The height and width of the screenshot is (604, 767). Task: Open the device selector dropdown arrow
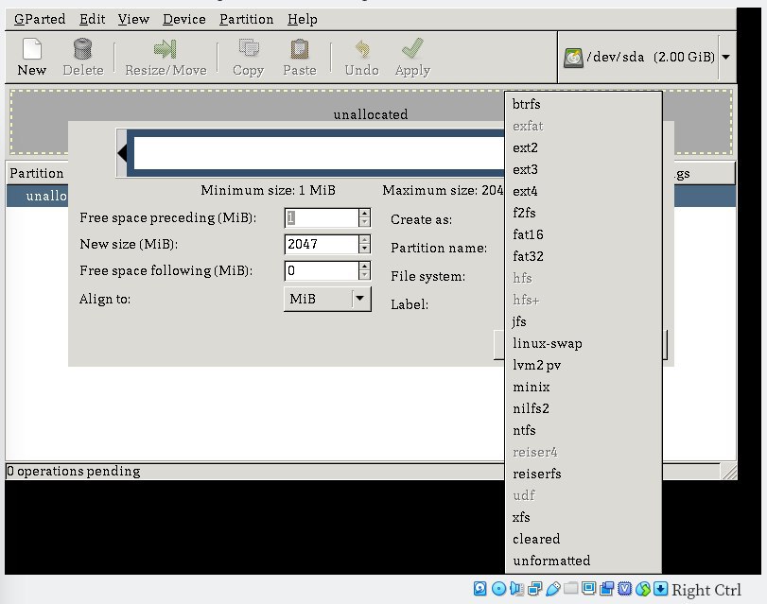726,58
